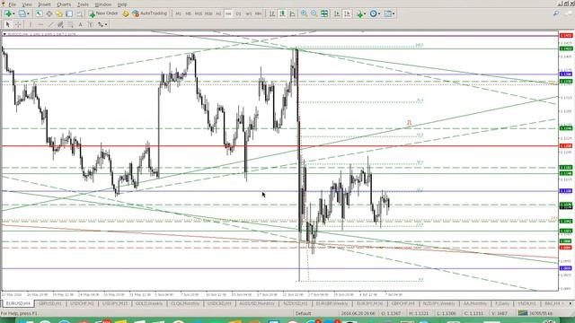
Task: Switch to the USDCHF,H1 chart tab
Action: (82, 303)
